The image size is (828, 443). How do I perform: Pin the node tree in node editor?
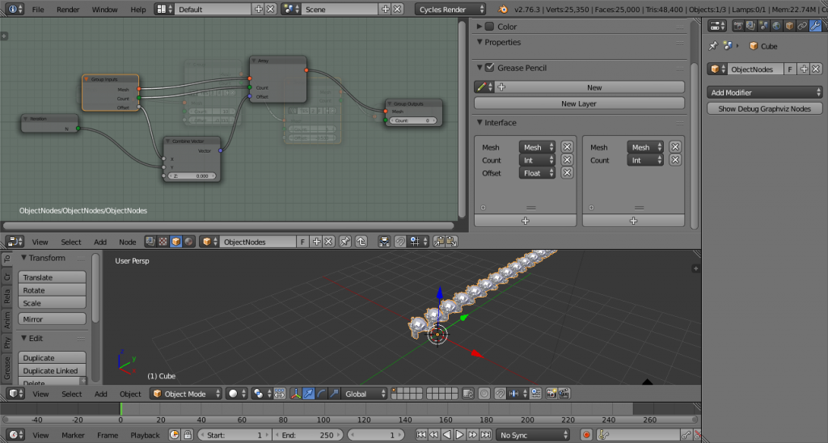(344, 242)
